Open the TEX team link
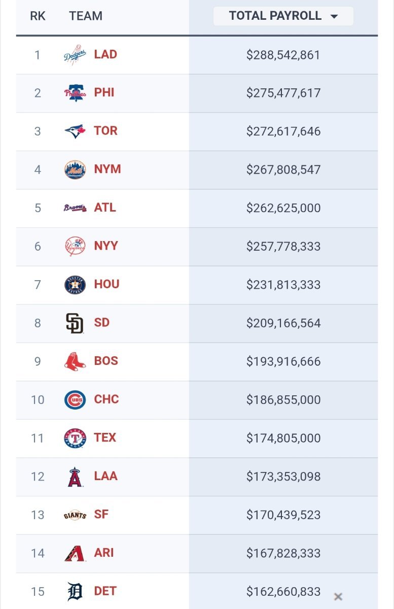This screenshot has width=394, height=609. (105, 437)
